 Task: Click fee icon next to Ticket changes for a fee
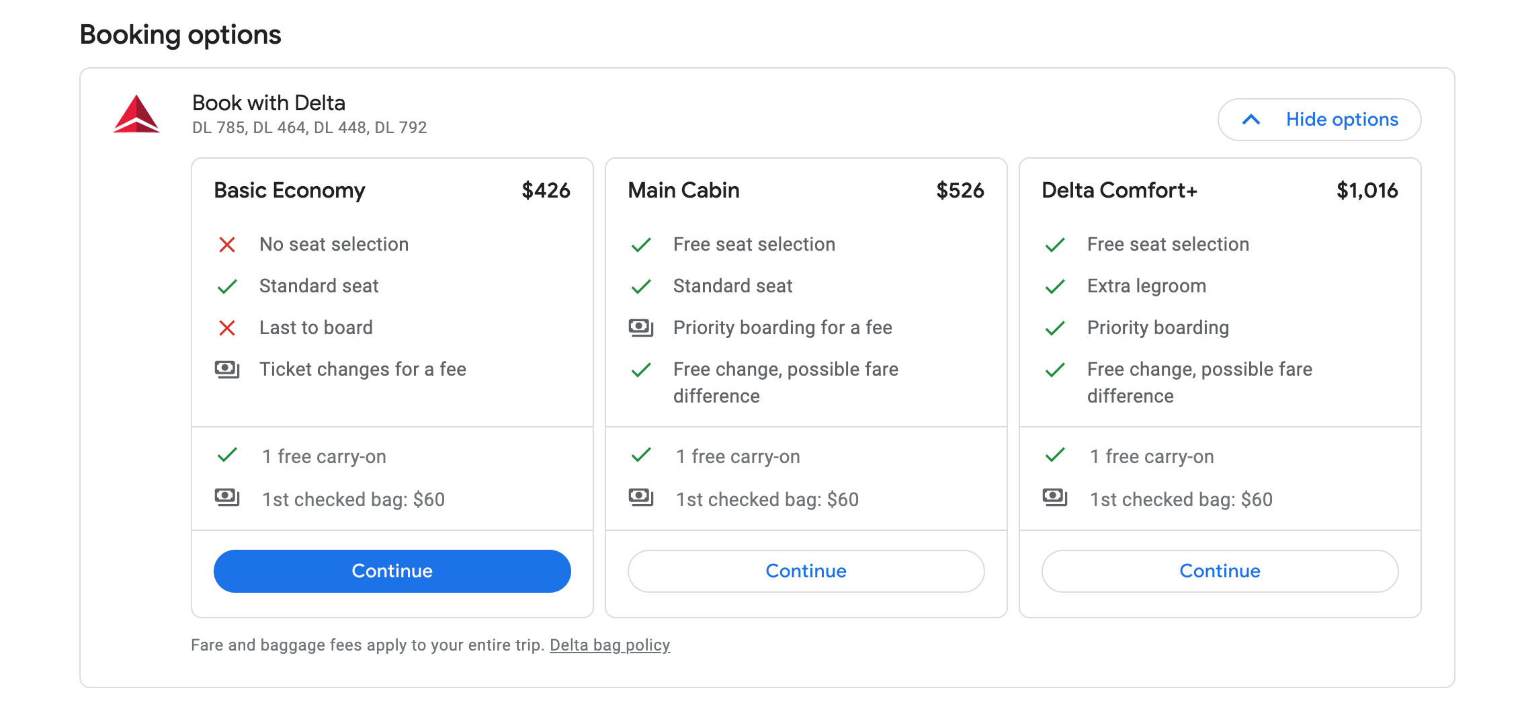click(227, 370)
